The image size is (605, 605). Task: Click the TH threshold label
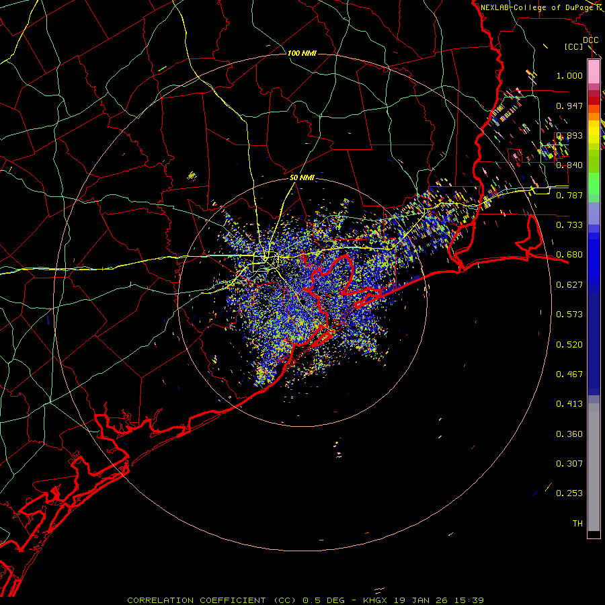pyautogui.click(x=577, y=524)
